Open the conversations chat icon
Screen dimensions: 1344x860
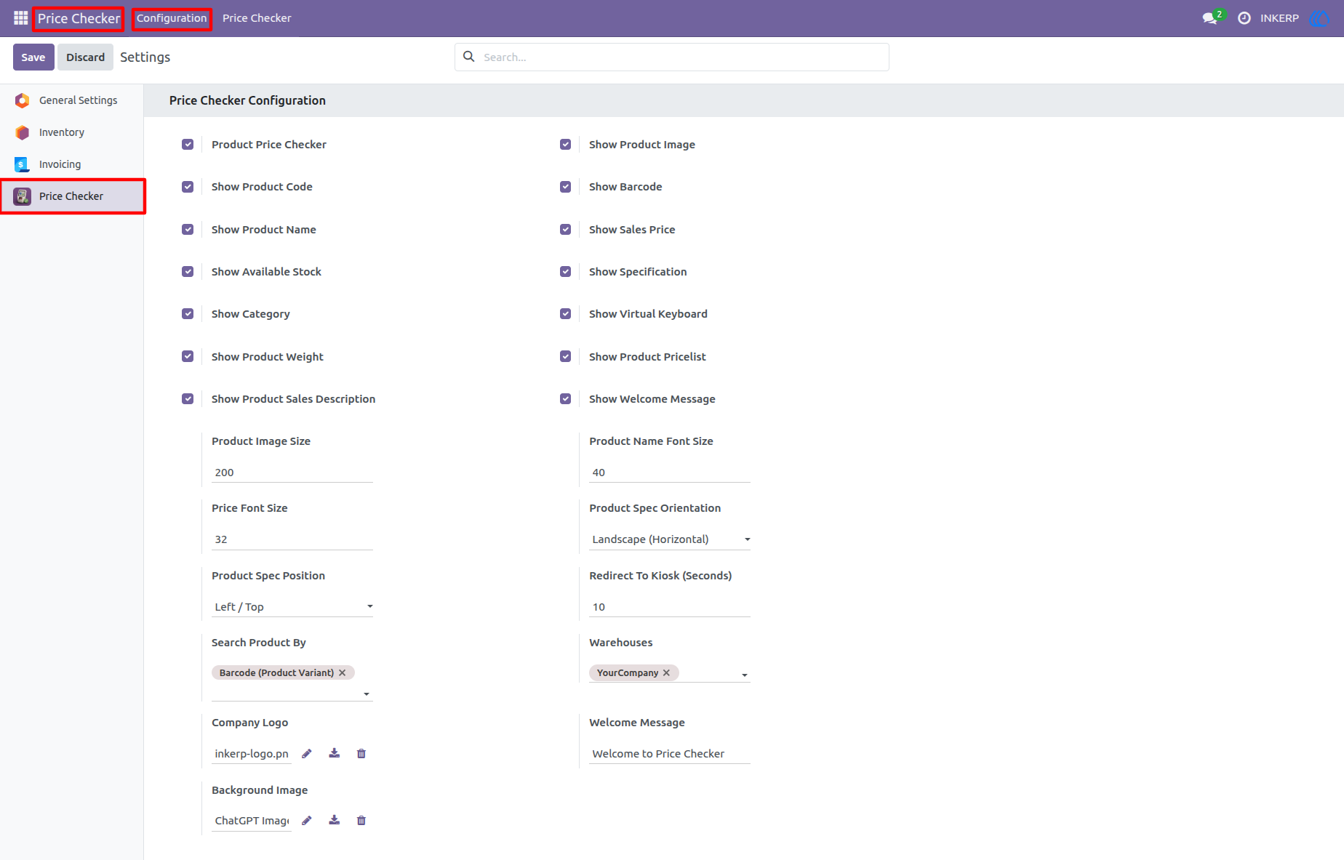pyautogui.click(x=1210, y=18)
